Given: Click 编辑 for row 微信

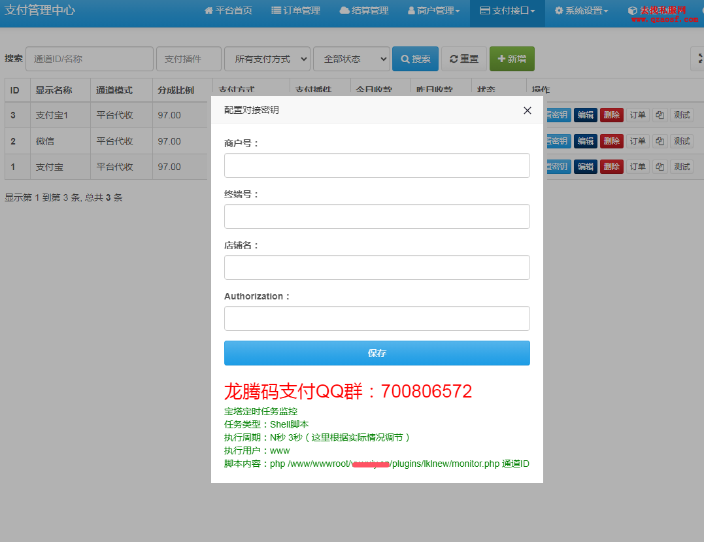Looking at the screenshot, I should (x=586, y=141).
